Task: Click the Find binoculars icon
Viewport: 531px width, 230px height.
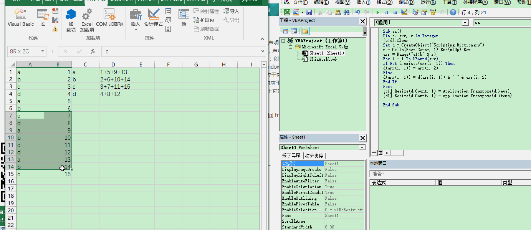Action: tap(347, 12)
